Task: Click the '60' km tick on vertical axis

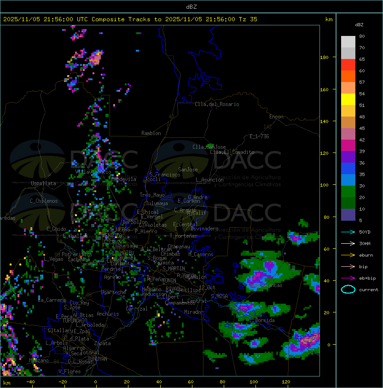Action: point(327,249)
